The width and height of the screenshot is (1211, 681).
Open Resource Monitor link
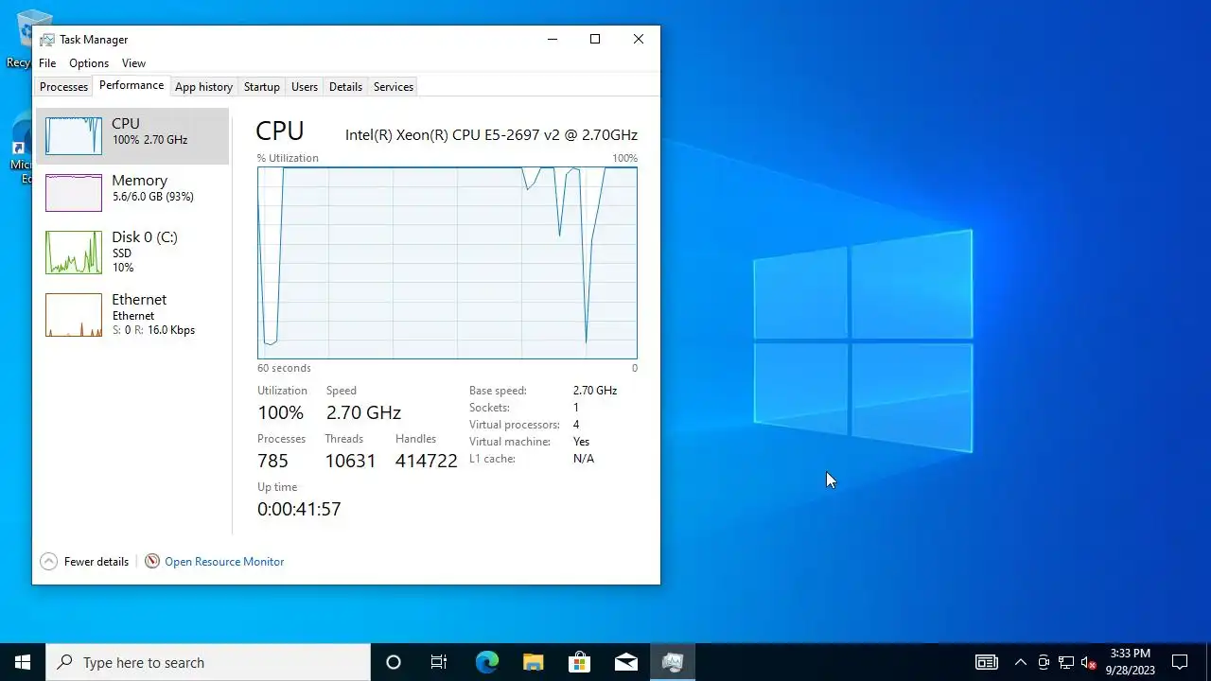coord(224,562)
